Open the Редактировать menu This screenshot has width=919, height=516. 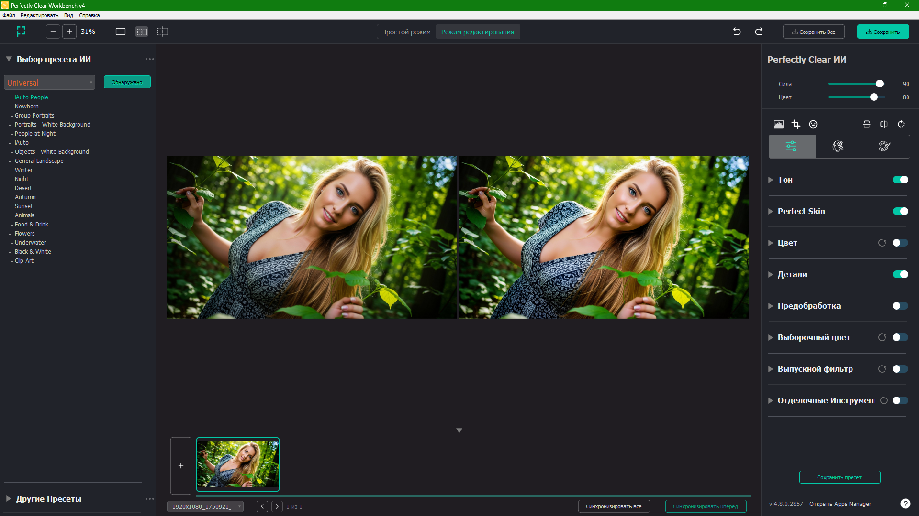[x=39, y=15]
